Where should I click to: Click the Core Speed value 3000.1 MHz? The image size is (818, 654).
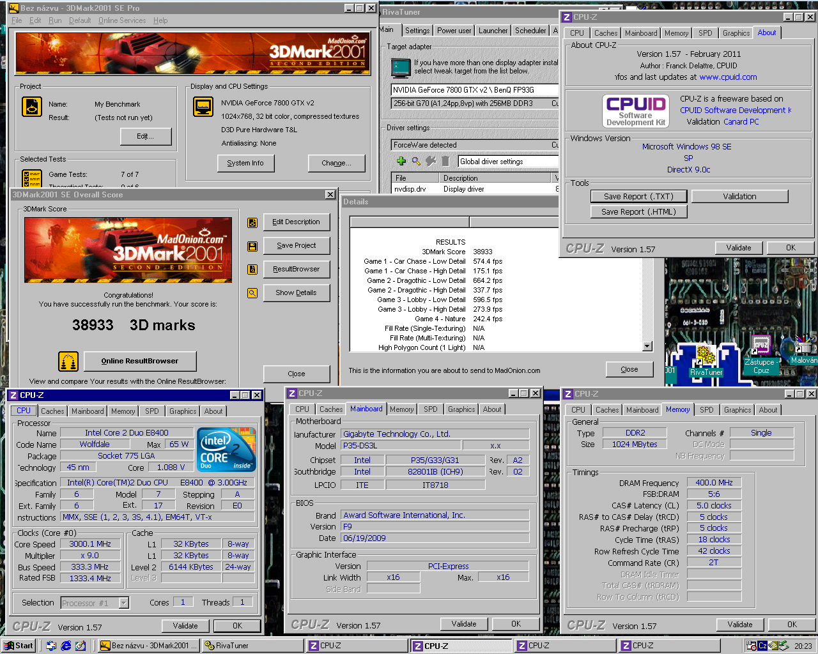(91, 544)
